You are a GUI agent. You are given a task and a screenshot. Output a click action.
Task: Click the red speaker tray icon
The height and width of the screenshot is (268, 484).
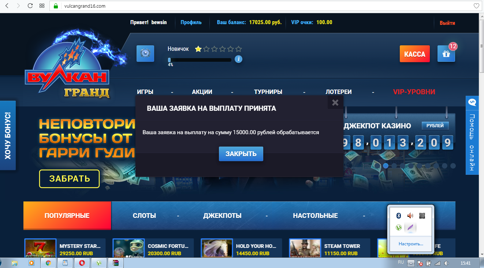(410, 216)
